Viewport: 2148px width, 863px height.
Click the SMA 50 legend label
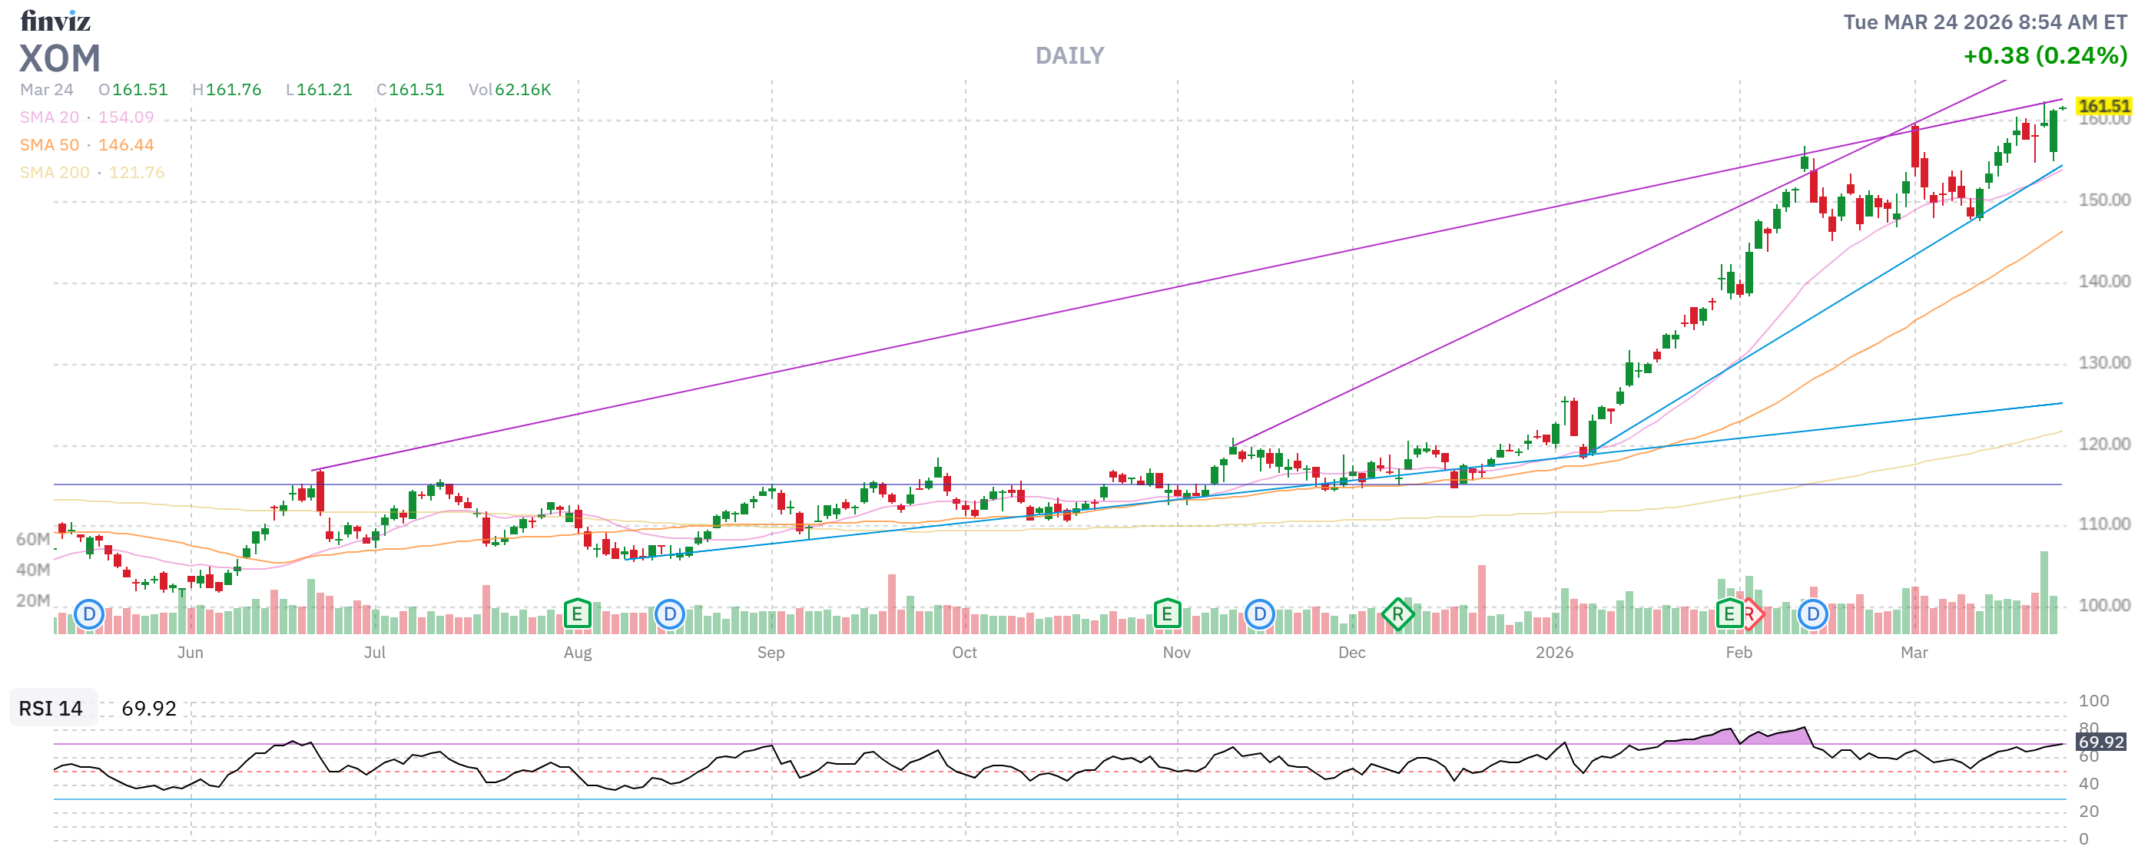click(49, 145)
